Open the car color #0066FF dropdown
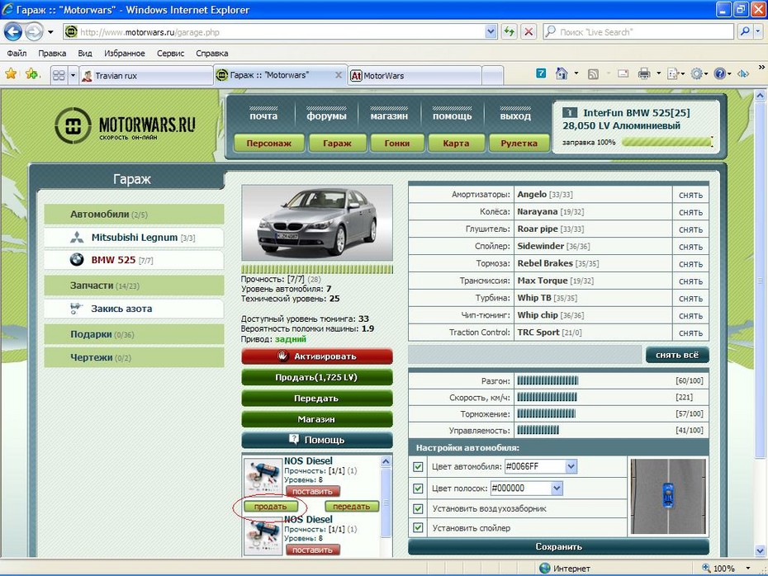The width and height of the screenshot is (768, 576). pos(571,467)
